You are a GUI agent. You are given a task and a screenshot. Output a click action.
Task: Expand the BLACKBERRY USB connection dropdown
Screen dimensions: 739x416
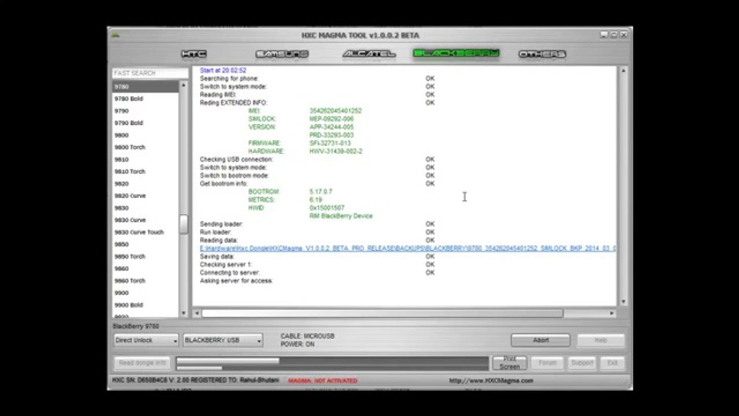click(x=223, y=340)
